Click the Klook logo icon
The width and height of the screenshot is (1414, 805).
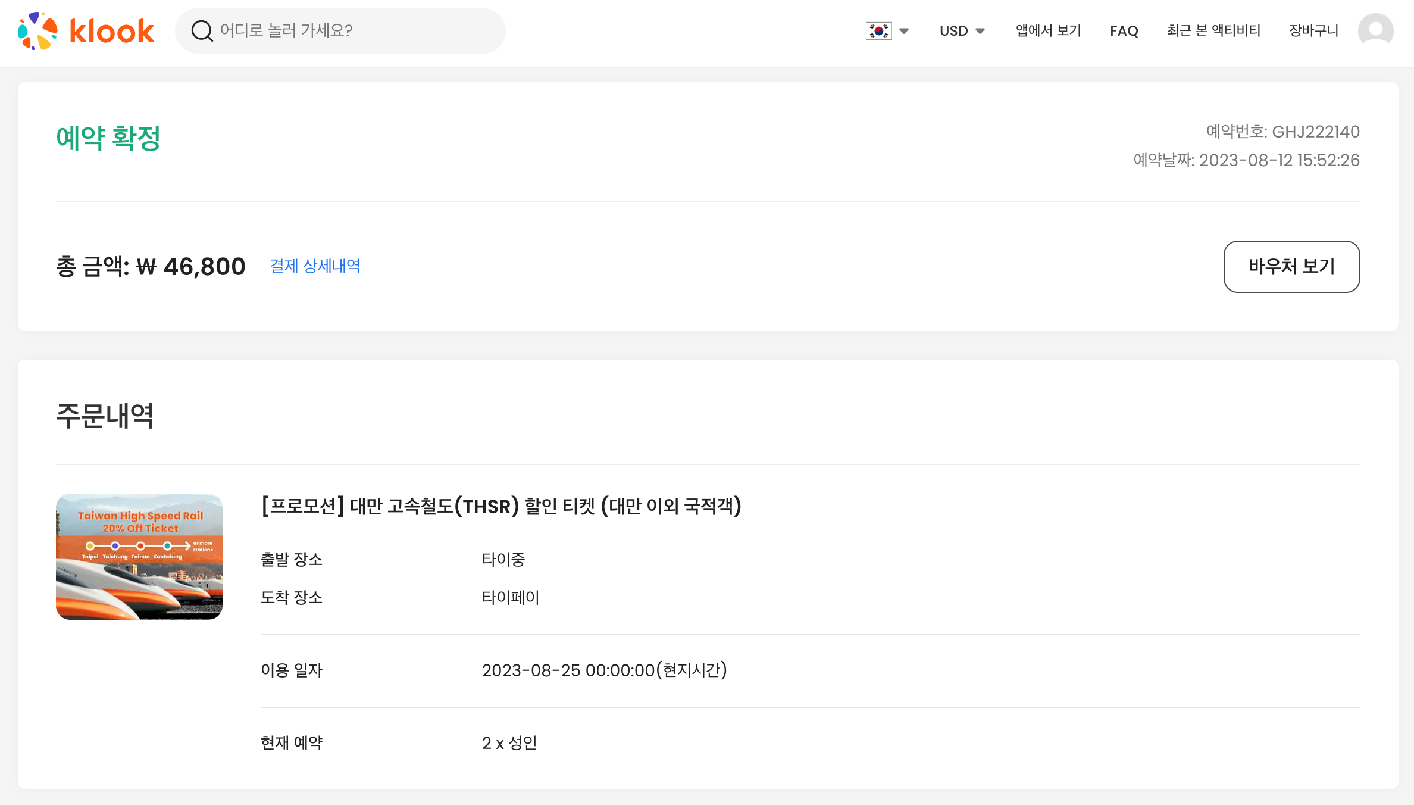click(37, 31)
